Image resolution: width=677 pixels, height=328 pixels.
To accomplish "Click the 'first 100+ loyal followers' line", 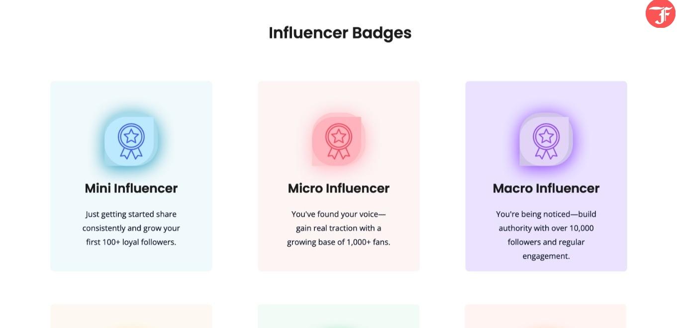I will (x=131, y=242).
